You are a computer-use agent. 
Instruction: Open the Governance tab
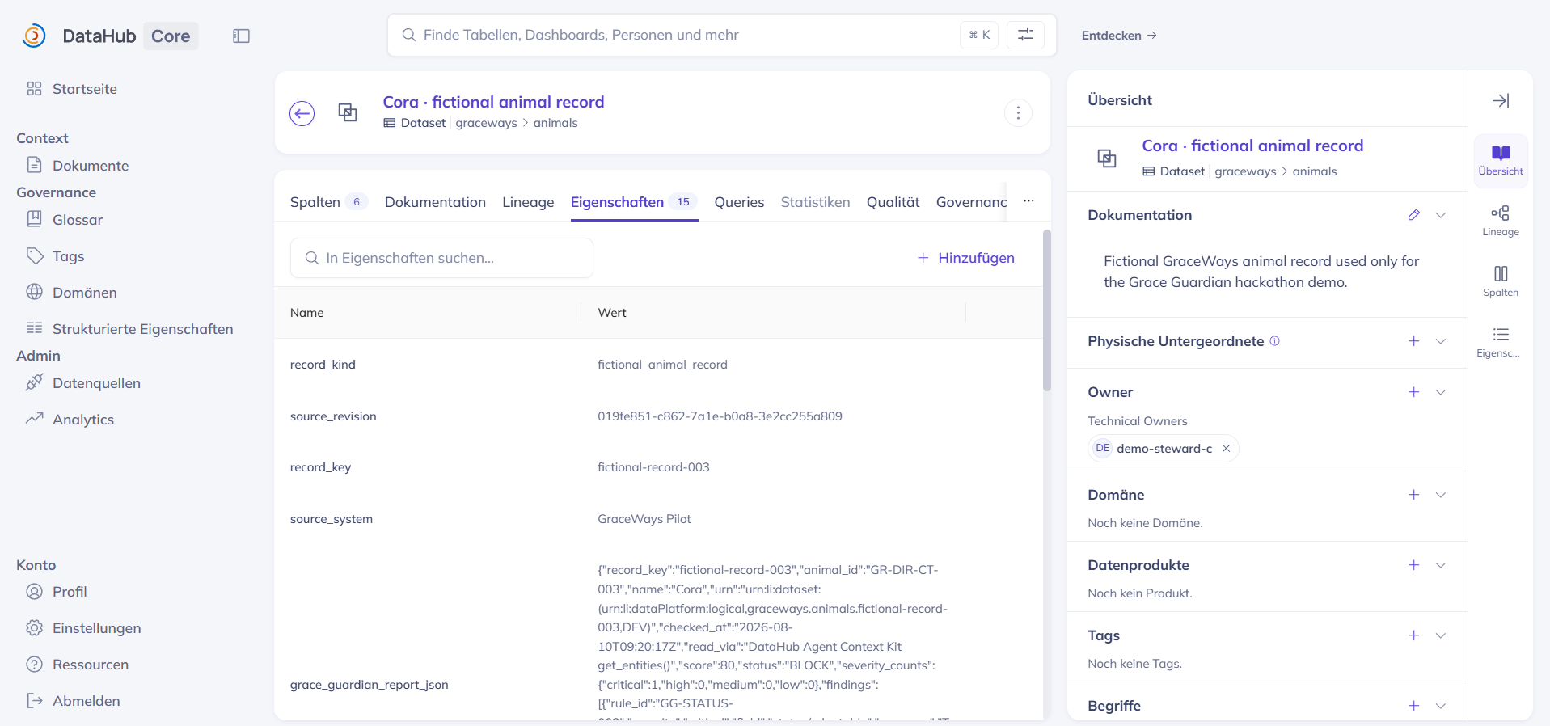click(971, 202)
